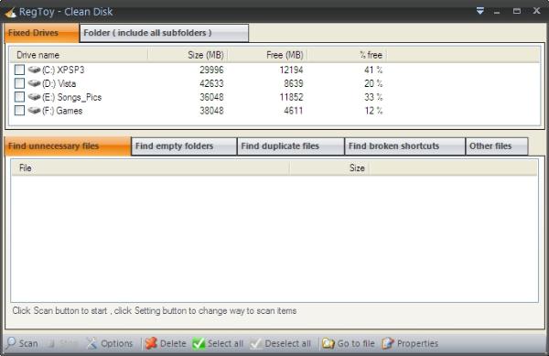This screenshot has width=549, height=356.
Task: Click the RegToy app icon in title bar
Action: 10,12
